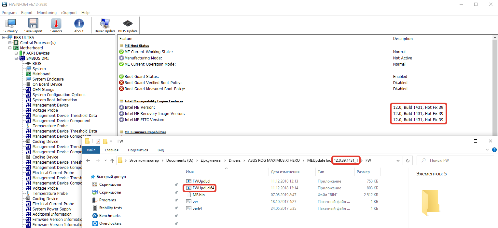Select Boot Guard Status row
The image size is (498, 228).
(x=305, y=77)
